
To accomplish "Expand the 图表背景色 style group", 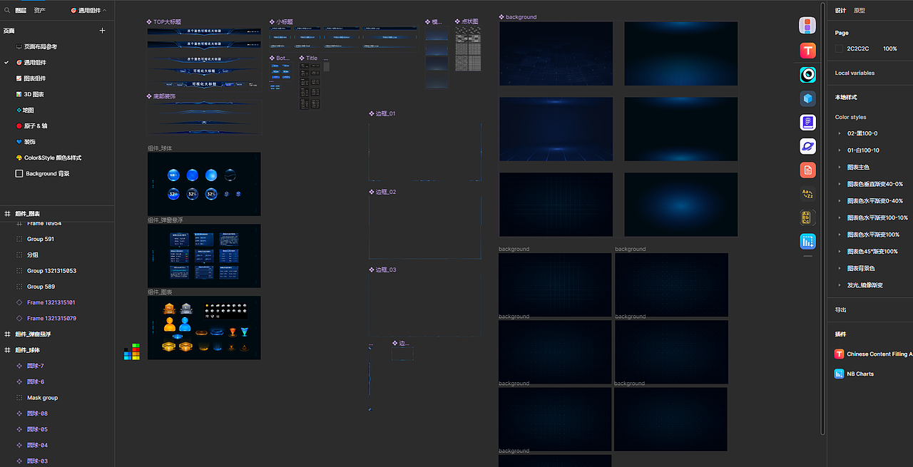I will (x=839, y=268).
